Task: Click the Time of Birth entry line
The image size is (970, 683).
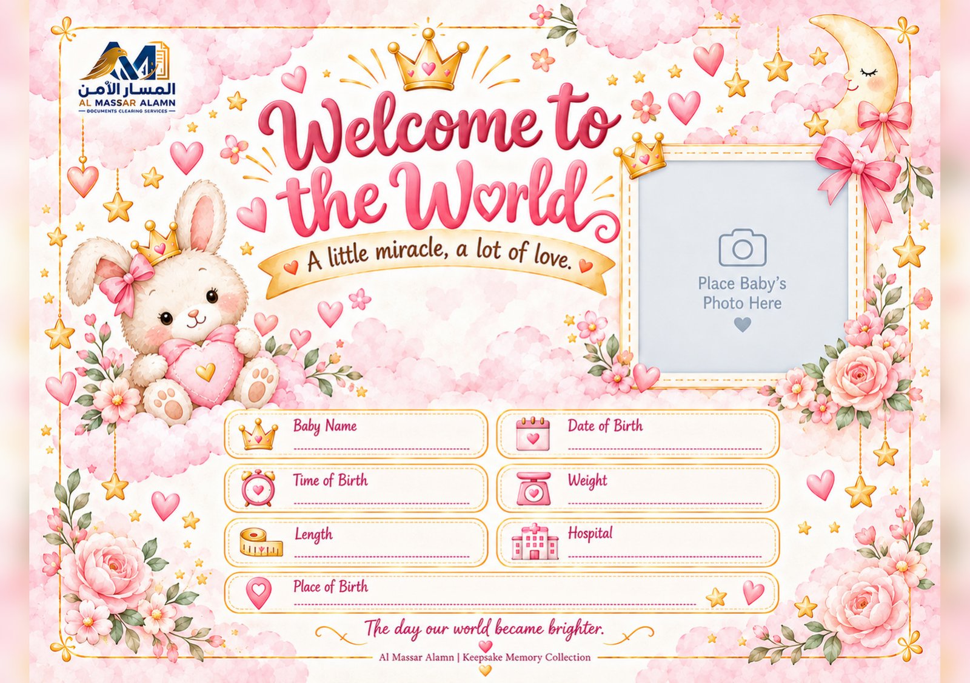Action: point(381,503)
